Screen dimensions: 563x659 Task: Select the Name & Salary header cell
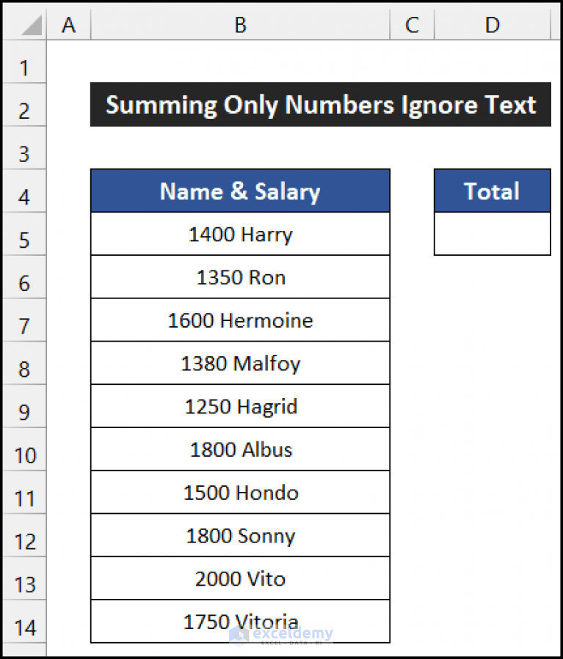click(240, 191)
